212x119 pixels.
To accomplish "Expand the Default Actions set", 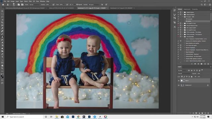I will click(x=183, y=12).
